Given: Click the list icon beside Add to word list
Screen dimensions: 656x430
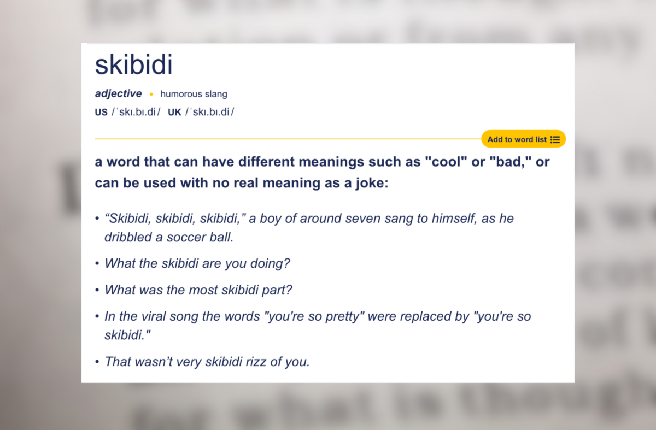Looking at the screenshot, I should (555, 139).
